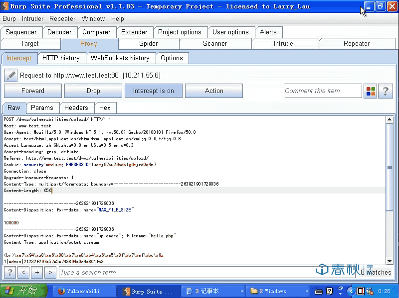Drop the intercepted request
399x298 pixels.
[x=93, y=91]
